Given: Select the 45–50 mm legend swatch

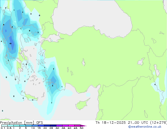Looking at the screenshot, I should [x=77, y=126].
